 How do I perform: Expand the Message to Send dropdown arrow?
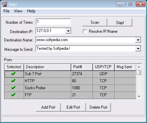coord(138,48)
